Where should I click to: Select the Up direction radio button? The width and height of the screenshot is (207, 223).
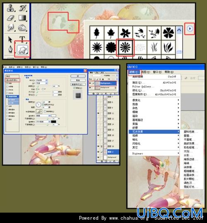coord(36,89)
